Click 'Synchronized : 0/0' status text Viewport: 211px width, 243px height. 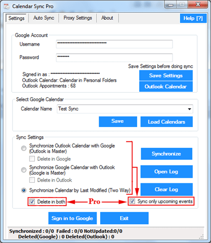coord(31,231)
